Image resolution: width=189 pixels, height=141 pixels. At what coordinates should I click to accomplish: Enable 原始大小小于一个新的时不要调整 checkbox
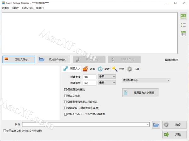point(66,114)
